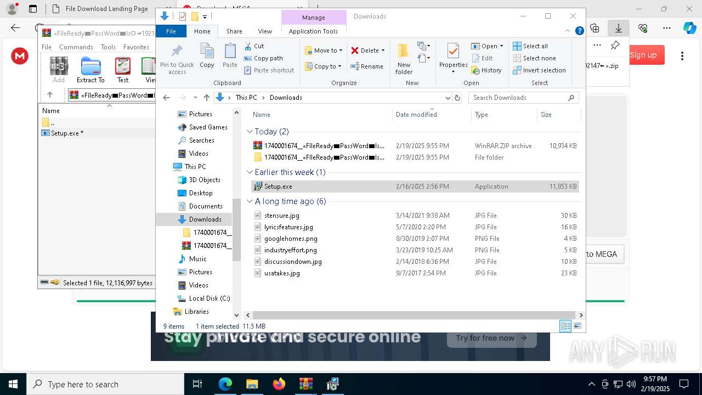Screen dimensions: 702x395
Task: Open Properties in ribbon
Action: click(453, 59)
